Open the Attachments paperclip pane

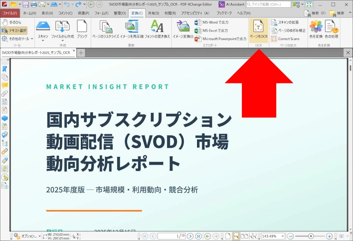4,94
